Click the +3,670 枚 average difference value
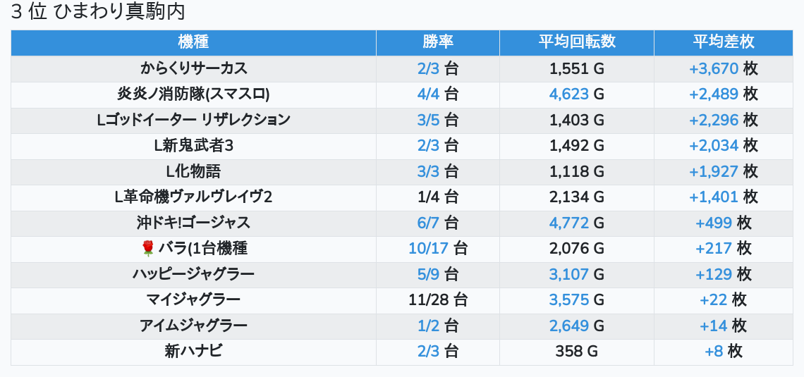 (x=724, y=68)
